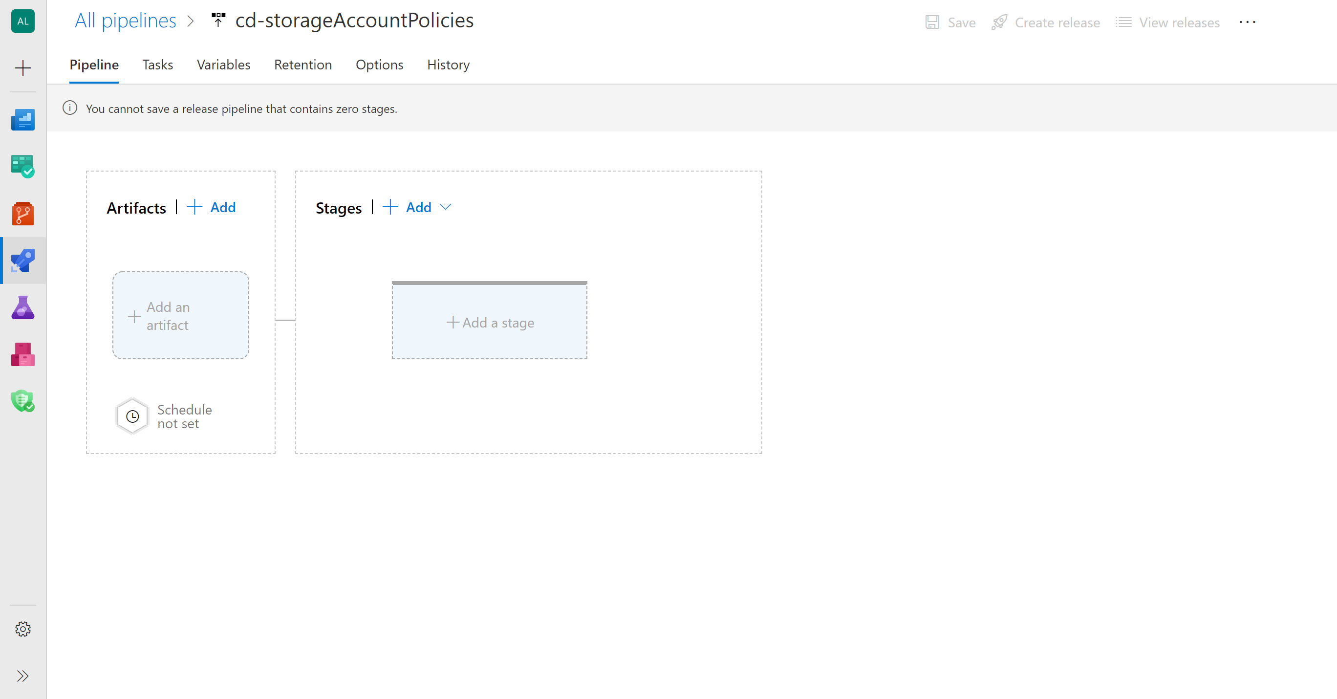
Task: Open Retention pipeline settings tab
Action: tap(303, 65)
